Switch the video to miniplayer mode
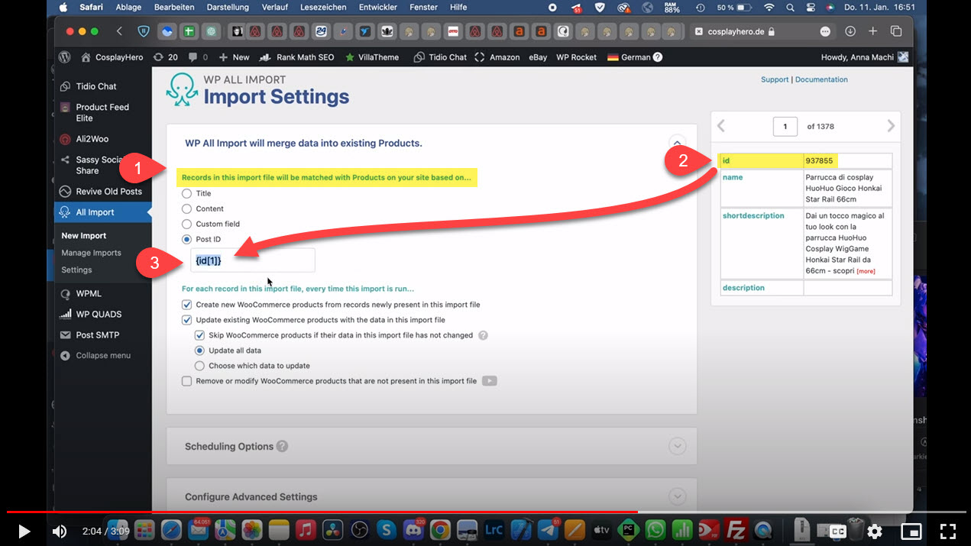 coord(911,531)
